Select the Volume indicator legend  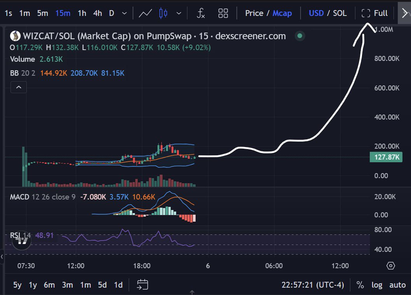coord(23,59)
